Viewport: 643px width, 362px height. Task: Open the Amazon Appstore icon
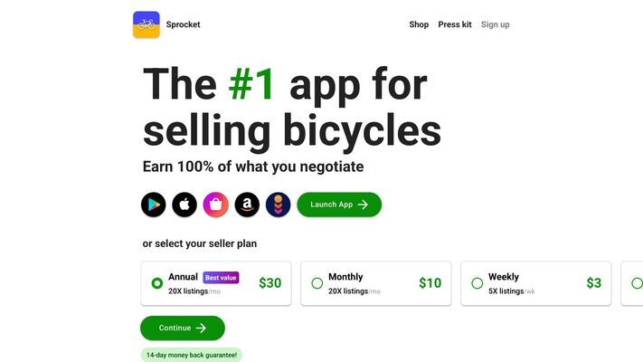pyautogui.click(x=247, y=205)
